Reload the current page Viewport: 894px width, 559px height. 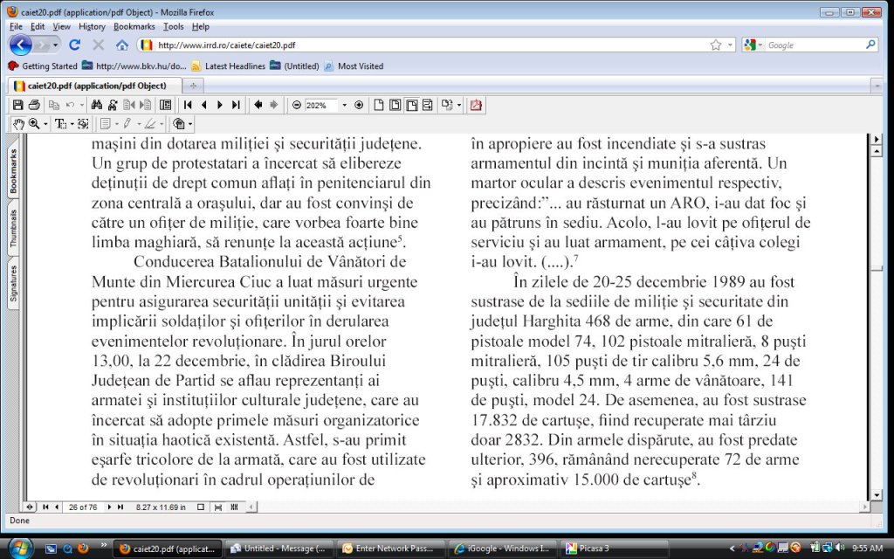coord(75,45)
